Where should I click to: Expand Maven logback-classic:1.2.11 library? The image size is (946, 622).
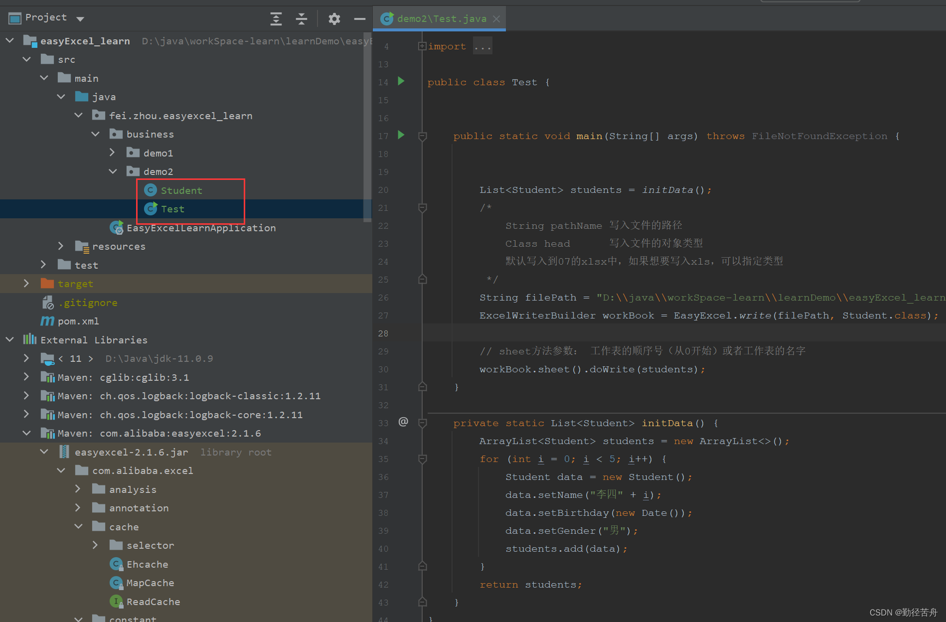(26, 395)
